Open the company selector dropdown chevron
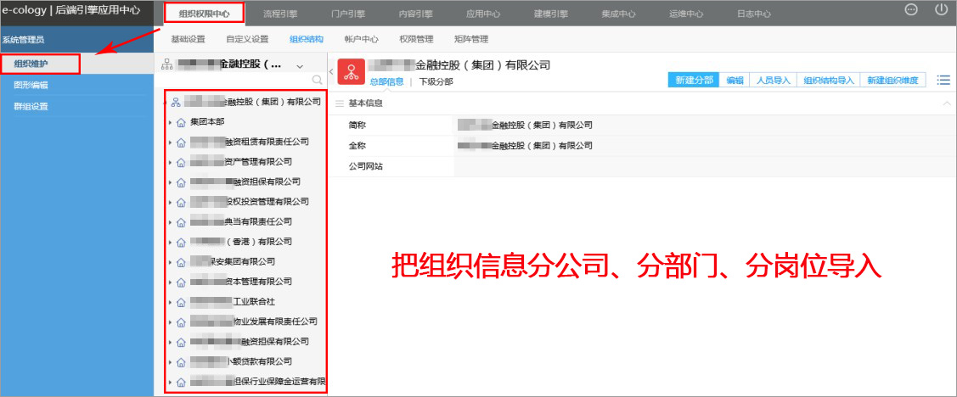The width and height of the screenshot is (957, 397). pyautogui.click(x=299, y=65)
